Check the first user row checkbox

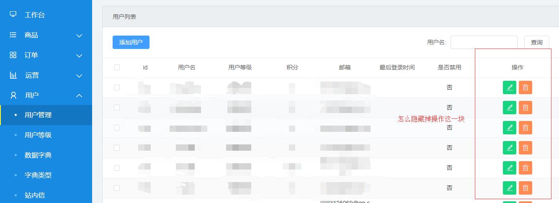click(x=117, y=87)
